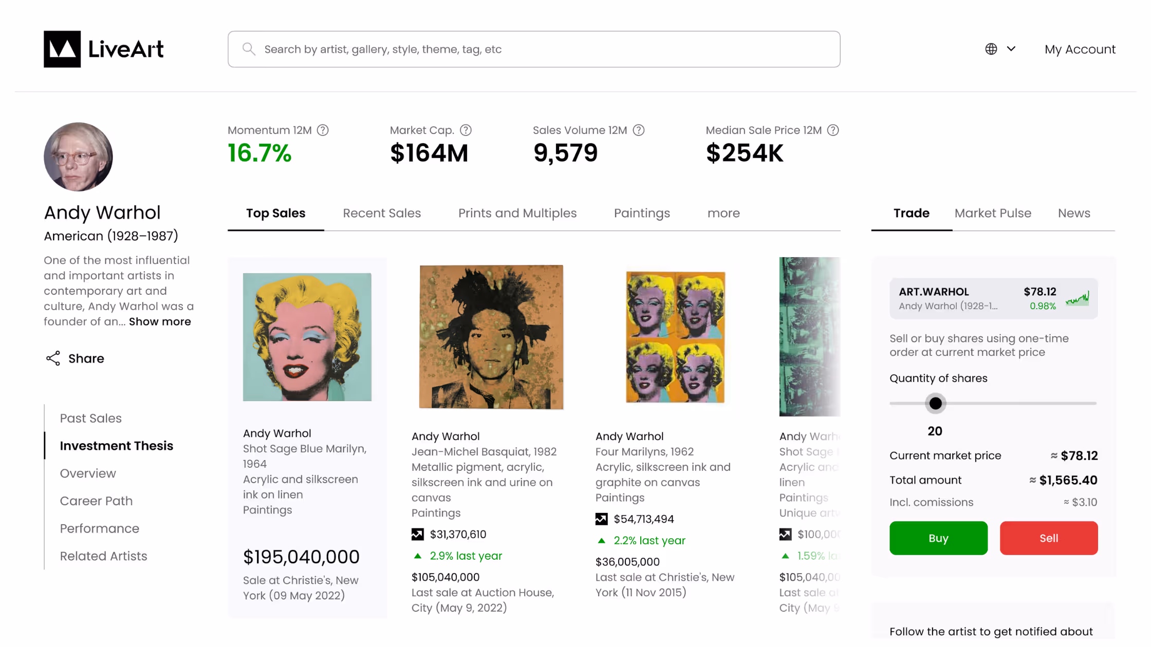Switch to Recent Sales tab
1151x647 pixels.
382,213
